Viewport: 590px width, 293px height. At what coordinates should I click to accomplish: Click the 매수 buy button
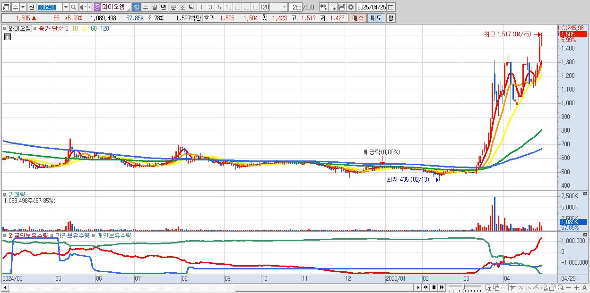[x=357, y=18]
